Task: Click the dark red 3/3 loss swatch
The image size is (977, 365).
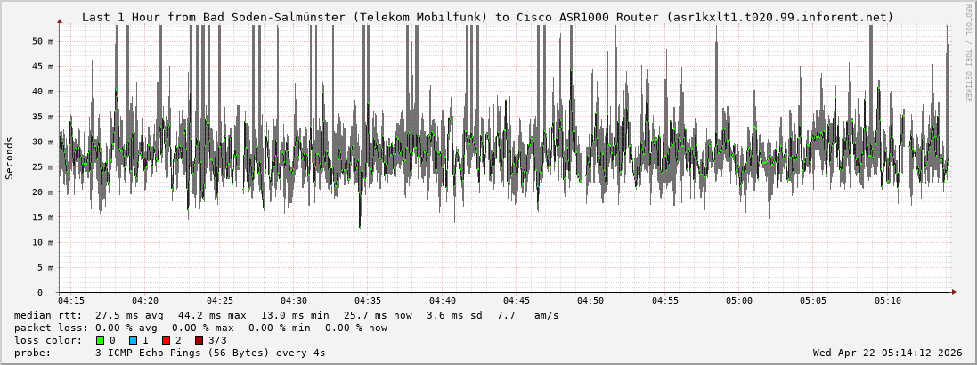Action: click(199, 340)
